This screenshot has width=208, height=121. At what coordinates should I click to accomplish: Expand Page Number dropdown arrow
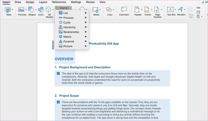161,10
